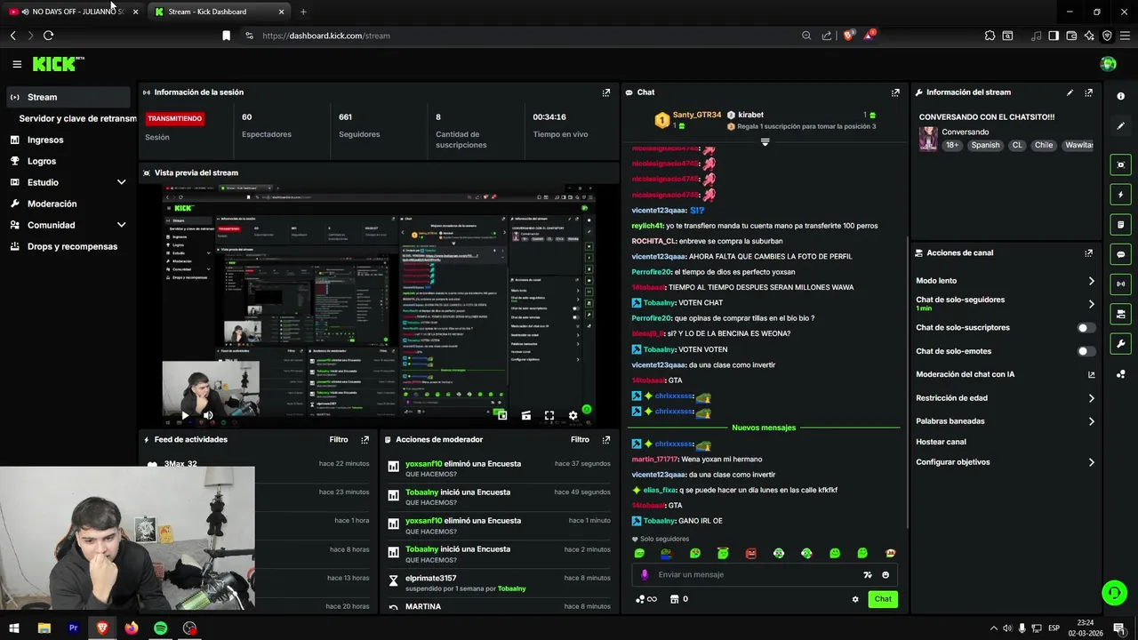
Task: Collapse the chat leaderboard with the down arrow
Action: (765, 142)
